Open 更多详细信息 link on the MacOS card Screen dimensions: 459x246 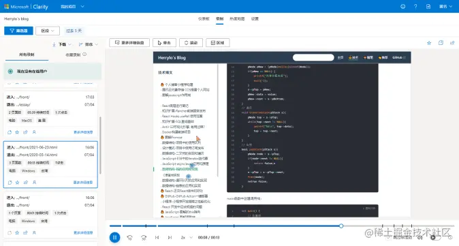tap(83, 132)
